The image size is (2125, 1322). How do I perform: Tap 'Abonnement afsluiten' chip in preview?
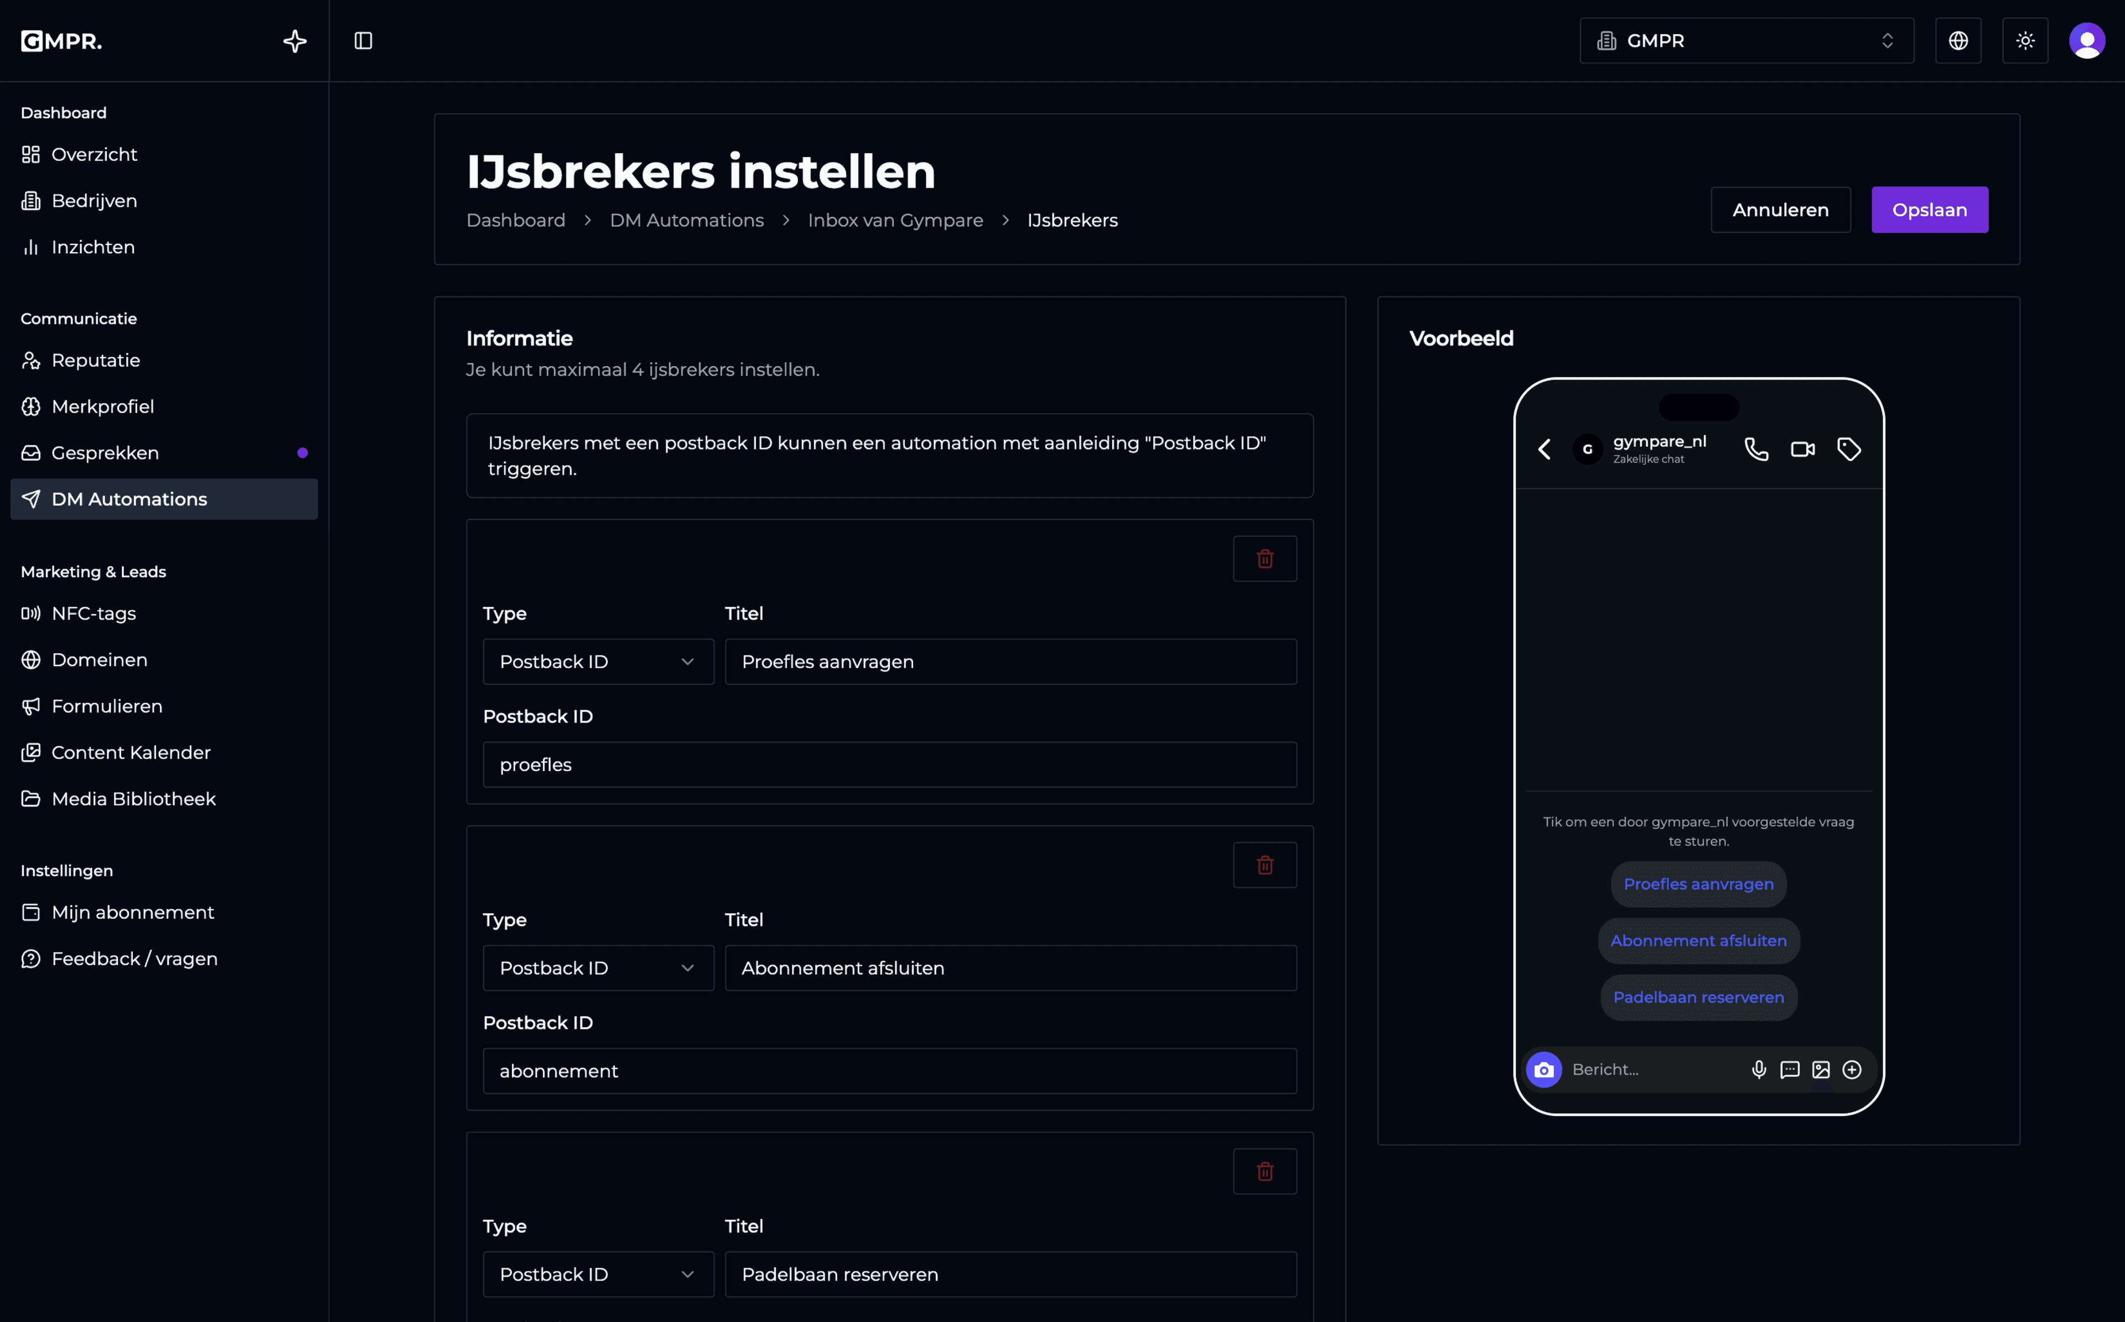1698,941
